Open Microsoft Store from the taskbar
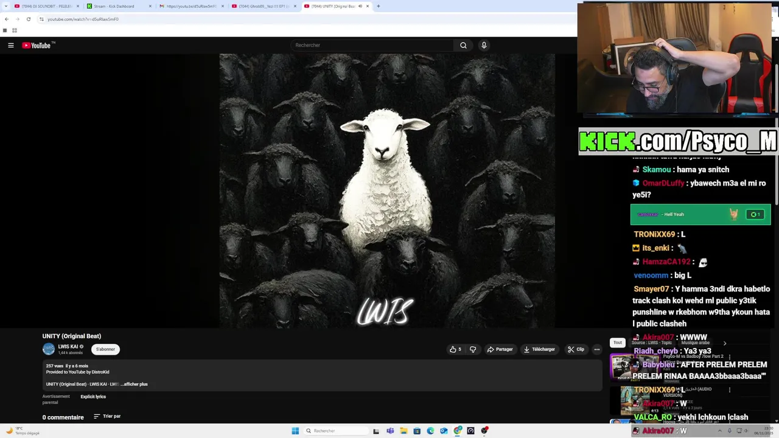 [x=417, y=431]
